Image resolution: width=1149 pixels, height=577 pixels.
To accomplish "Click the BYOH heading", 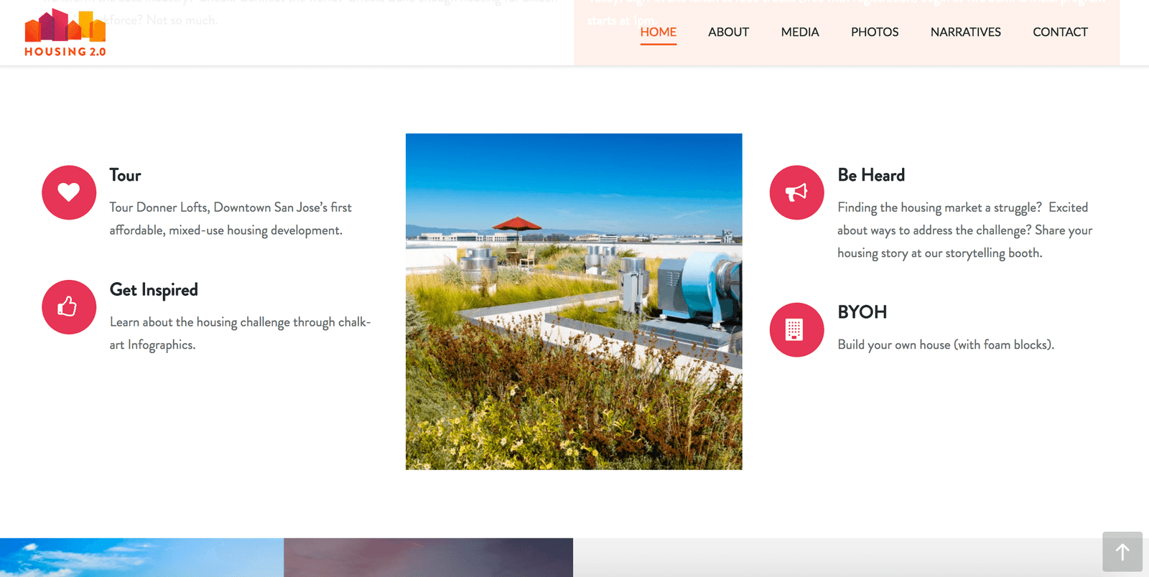I will 862,312.
